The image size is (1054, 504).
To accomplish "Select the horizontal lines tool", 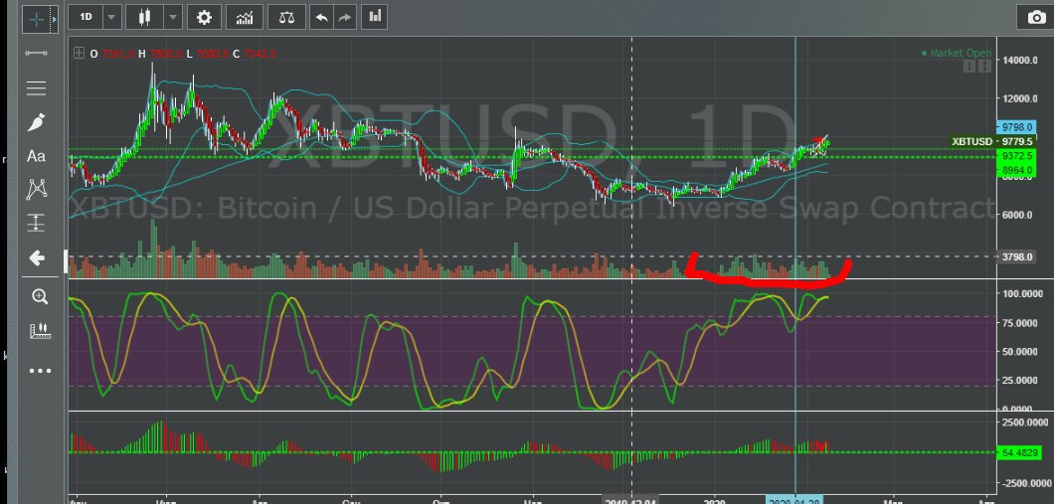I will point(37,88).
